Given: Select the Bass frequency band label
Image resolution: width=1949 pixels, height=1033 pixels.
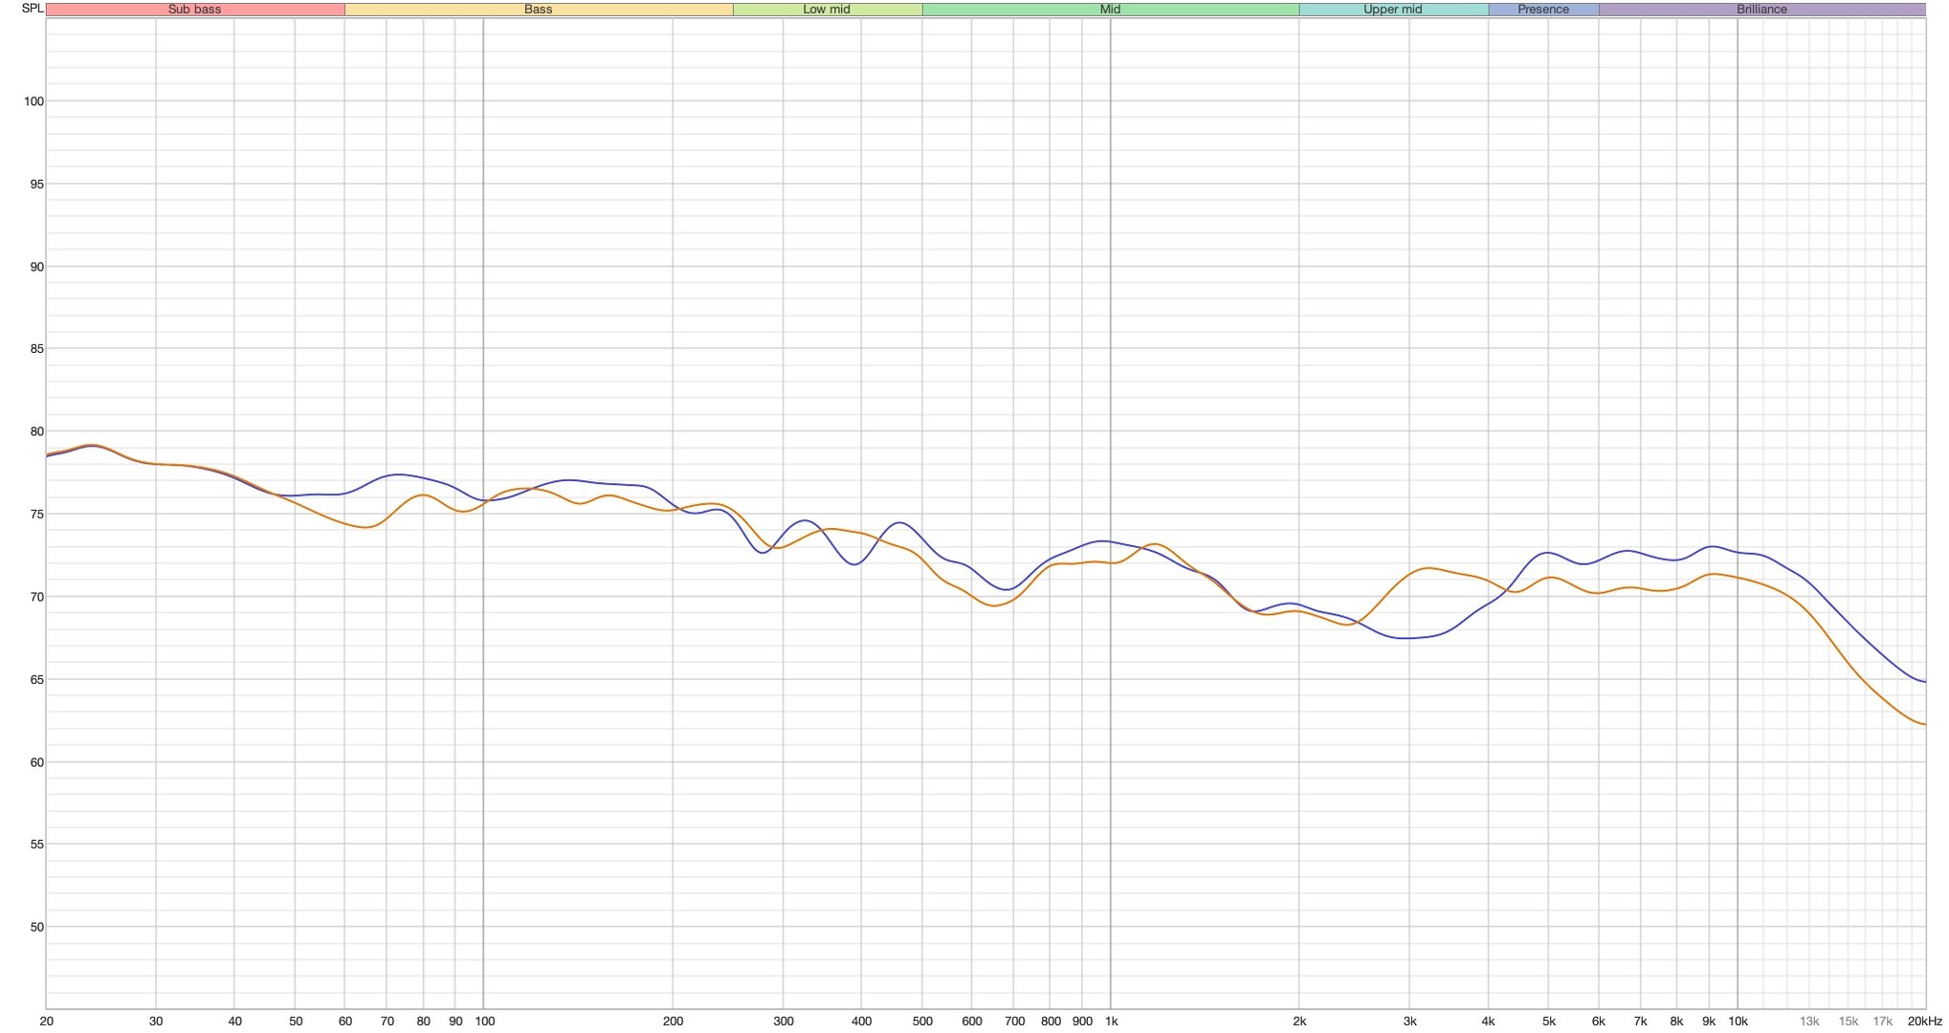Looking at the screenshot, I should pyautogui.click(x=538, y=10).
